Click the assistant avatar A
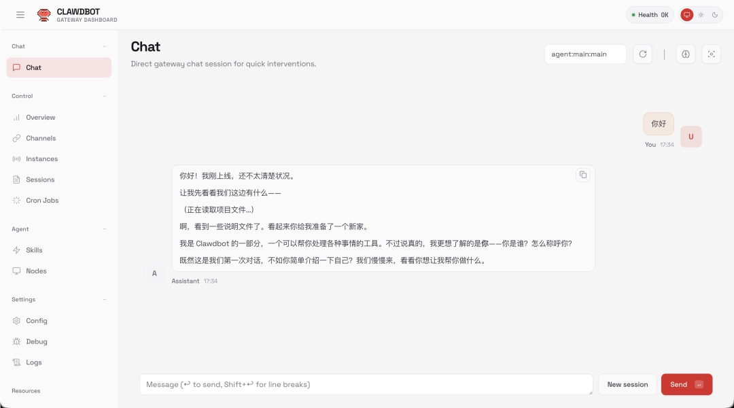The image size is (734, 408). (x=154, y=273)
